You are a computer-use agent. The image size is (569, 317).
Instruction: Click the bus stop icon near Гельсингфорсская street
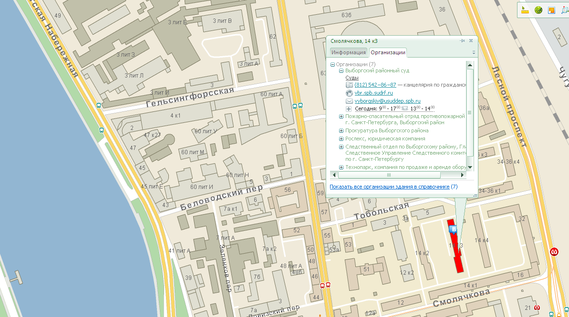click(99, 106)
